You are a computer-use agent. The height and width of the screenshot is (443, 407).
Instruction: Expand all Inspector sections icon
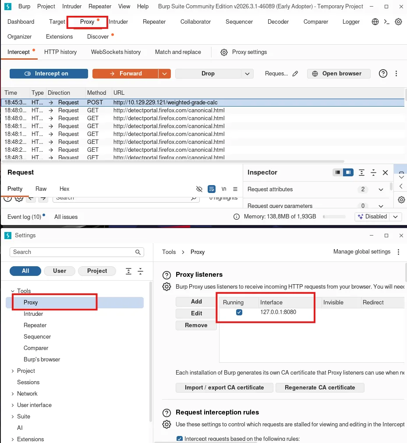[x=361, y=173]
